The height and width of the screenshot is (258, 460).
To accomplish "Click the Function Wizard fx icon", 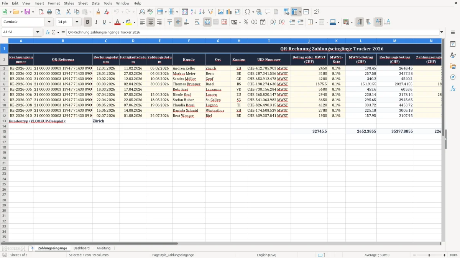I will 48,32.
